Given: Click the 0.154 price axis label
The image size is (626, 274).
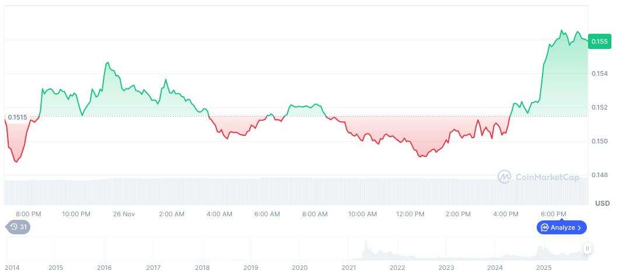Looking at the screenshot, I should [x=600, y=73].
